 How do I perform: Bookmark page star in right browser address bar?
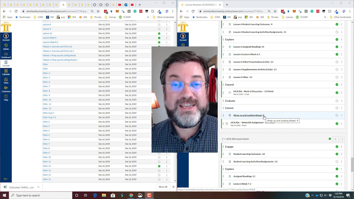point(275,11)
